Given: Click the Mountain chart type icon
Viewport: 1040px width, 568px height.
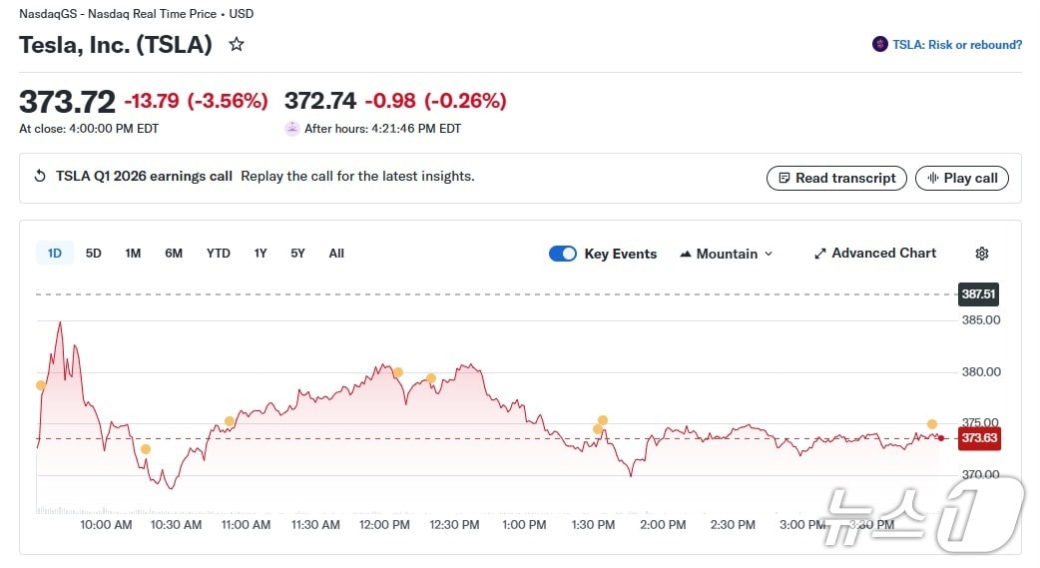Looking at the screenshot, I should point(686,254).
